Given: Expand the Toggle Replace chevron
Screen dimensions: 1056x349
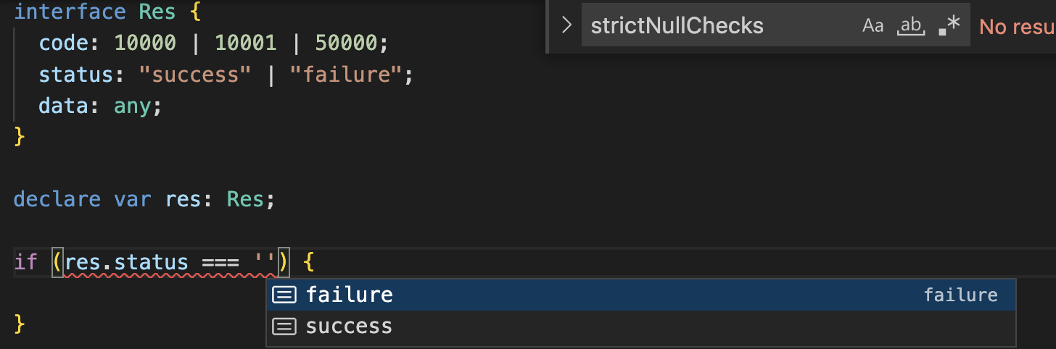Looking at the screenshot, I should [566, 26].
